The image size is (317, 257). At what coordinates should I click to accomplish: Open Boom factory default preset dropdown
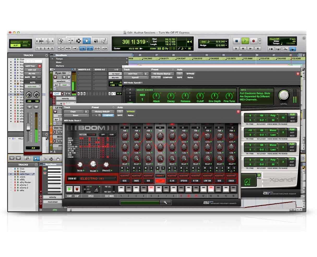(103, 112)
